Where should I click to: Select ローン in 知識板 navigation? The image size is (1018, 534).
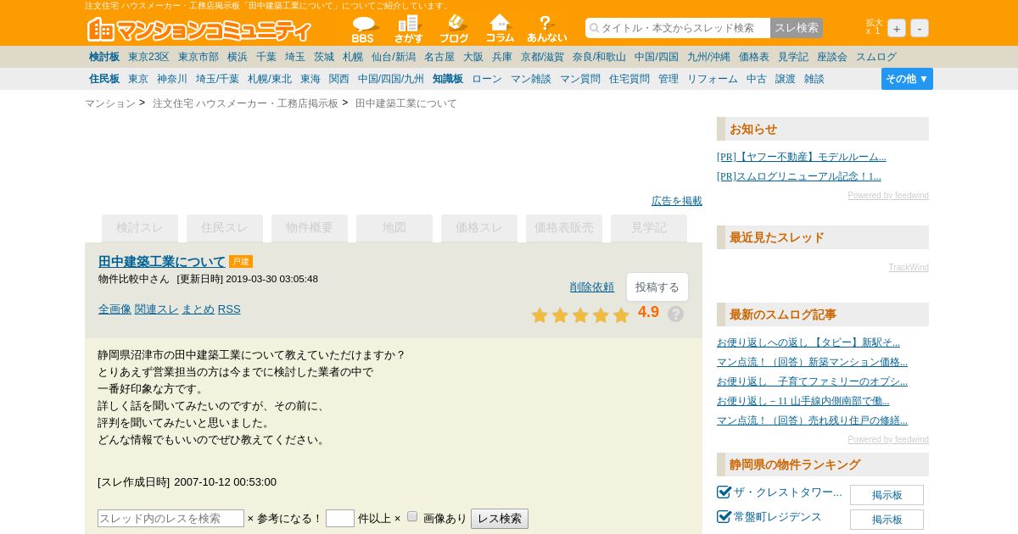click(x=487, y=79)
